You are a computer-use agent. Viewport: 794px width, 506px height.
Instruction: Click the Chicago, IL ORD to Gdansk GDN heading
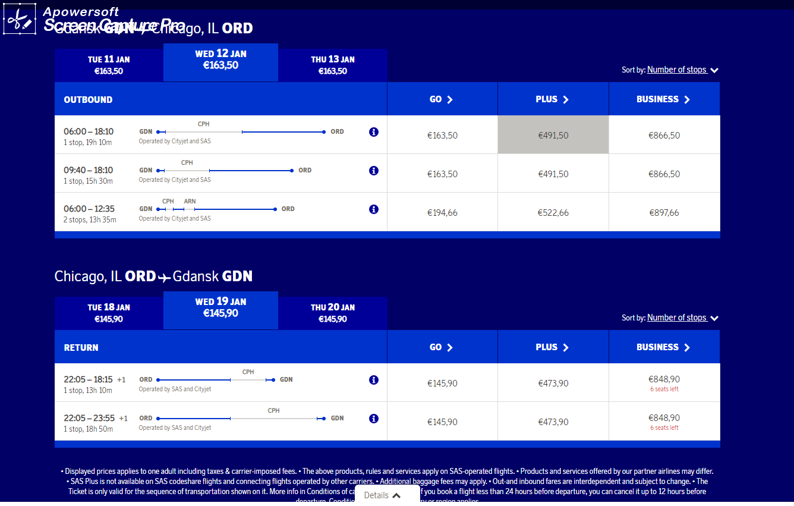pyautogui.click(x=153, y=276)
